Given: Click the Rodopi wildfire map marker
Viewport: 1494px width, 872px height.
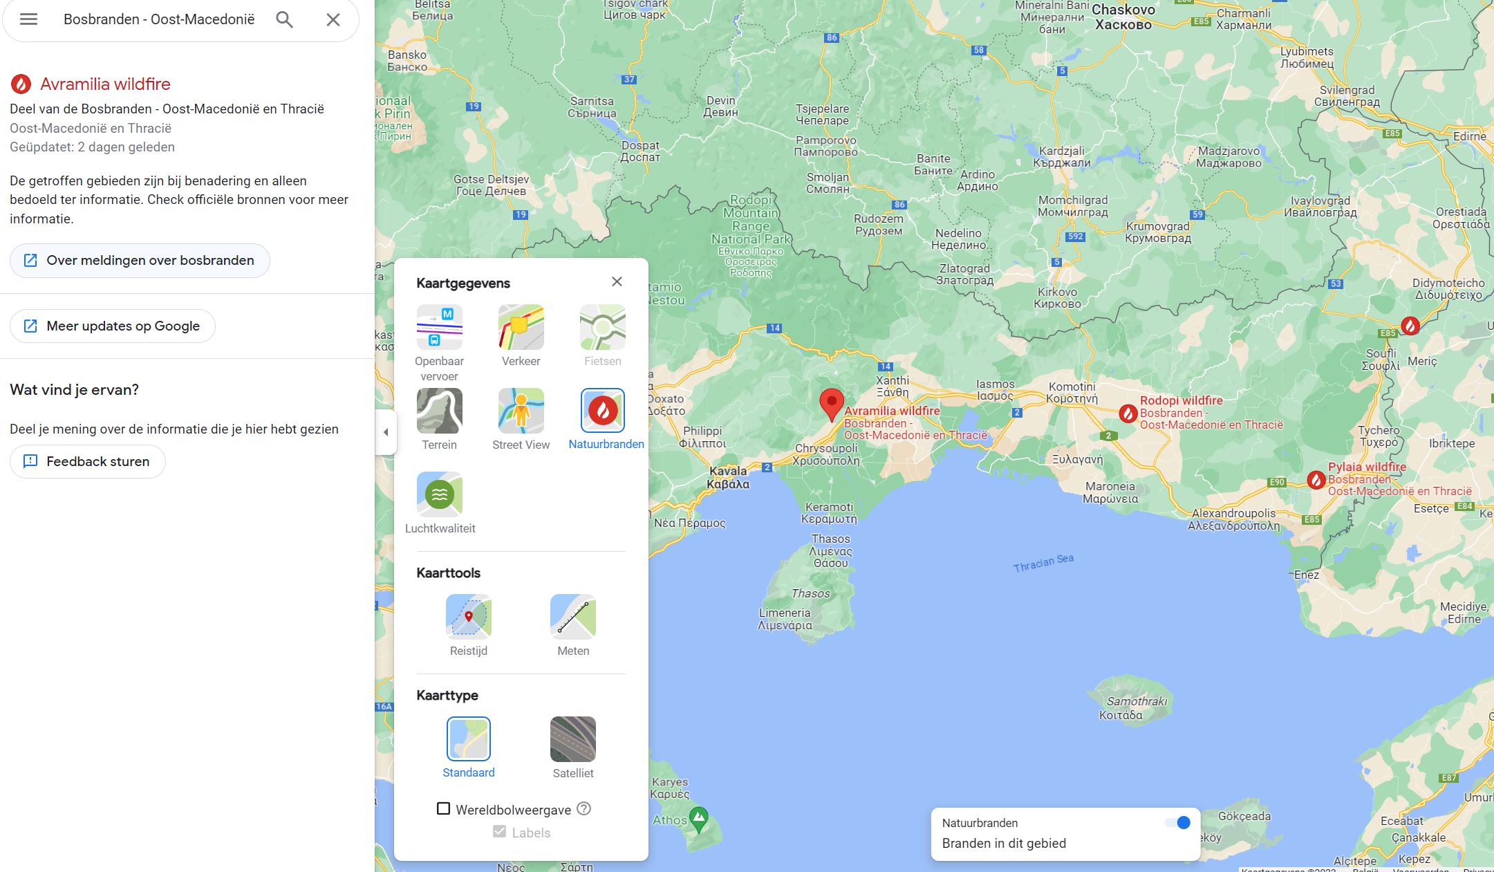Looking at the screenshot, I should pyautogui.click(x=1128, y=414).
